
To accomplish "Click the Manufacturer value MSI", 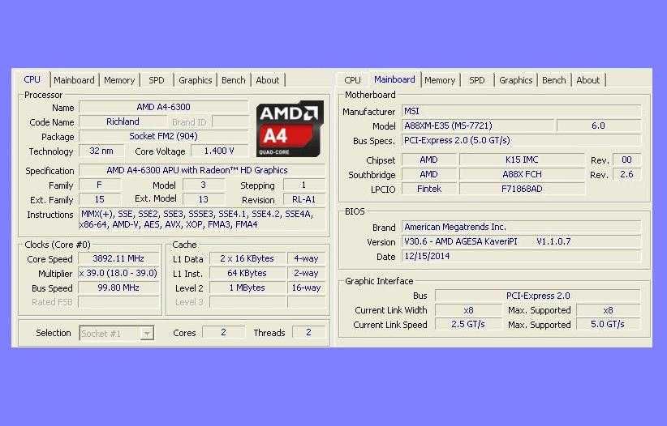I will (x=521, y=111).
